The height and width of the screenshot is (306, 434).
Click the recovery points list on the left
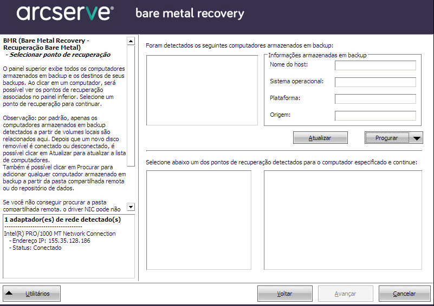[199, 220]
